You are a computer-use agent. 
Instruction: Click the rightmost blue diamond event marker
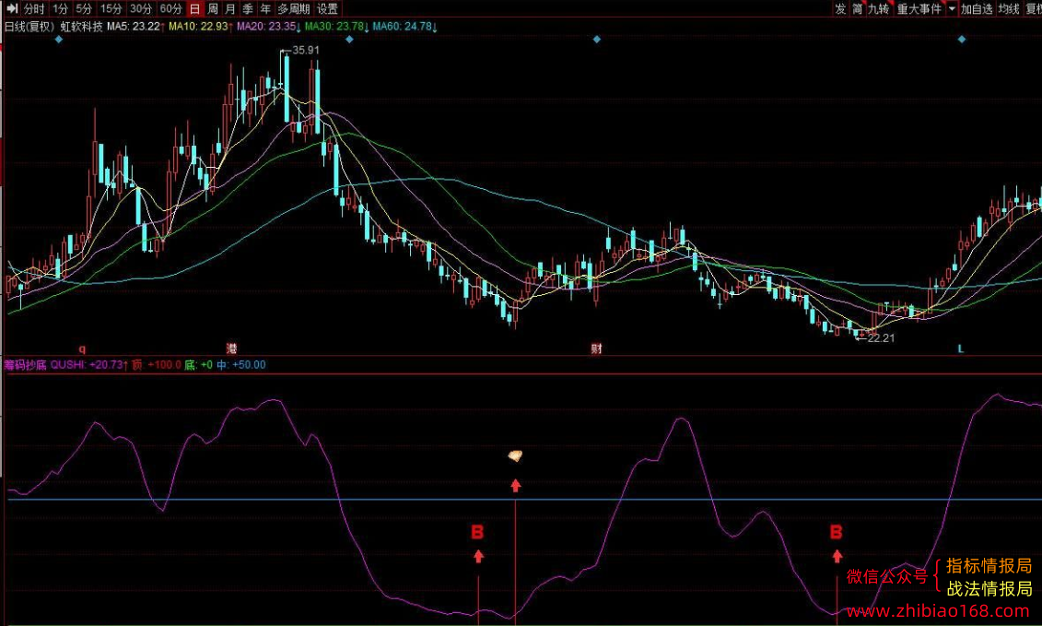962,40
